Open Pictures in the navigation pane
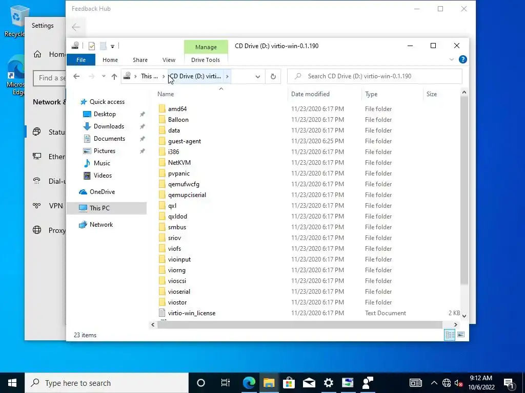The height and width of the screenshot is (393, 525). point(105,151)
